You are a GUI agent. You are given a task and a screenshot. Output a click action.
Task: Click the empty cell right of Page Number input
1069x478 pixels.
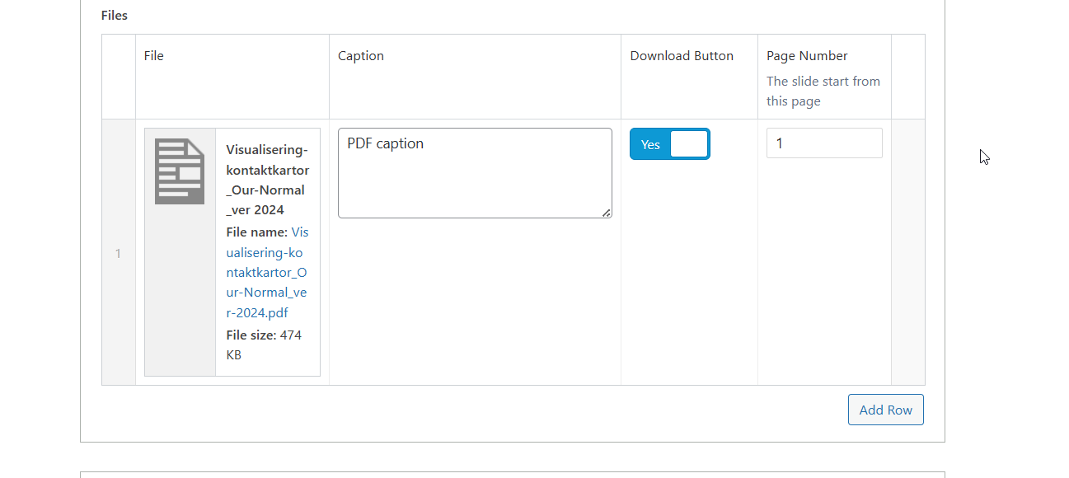(x=907, y=252)
